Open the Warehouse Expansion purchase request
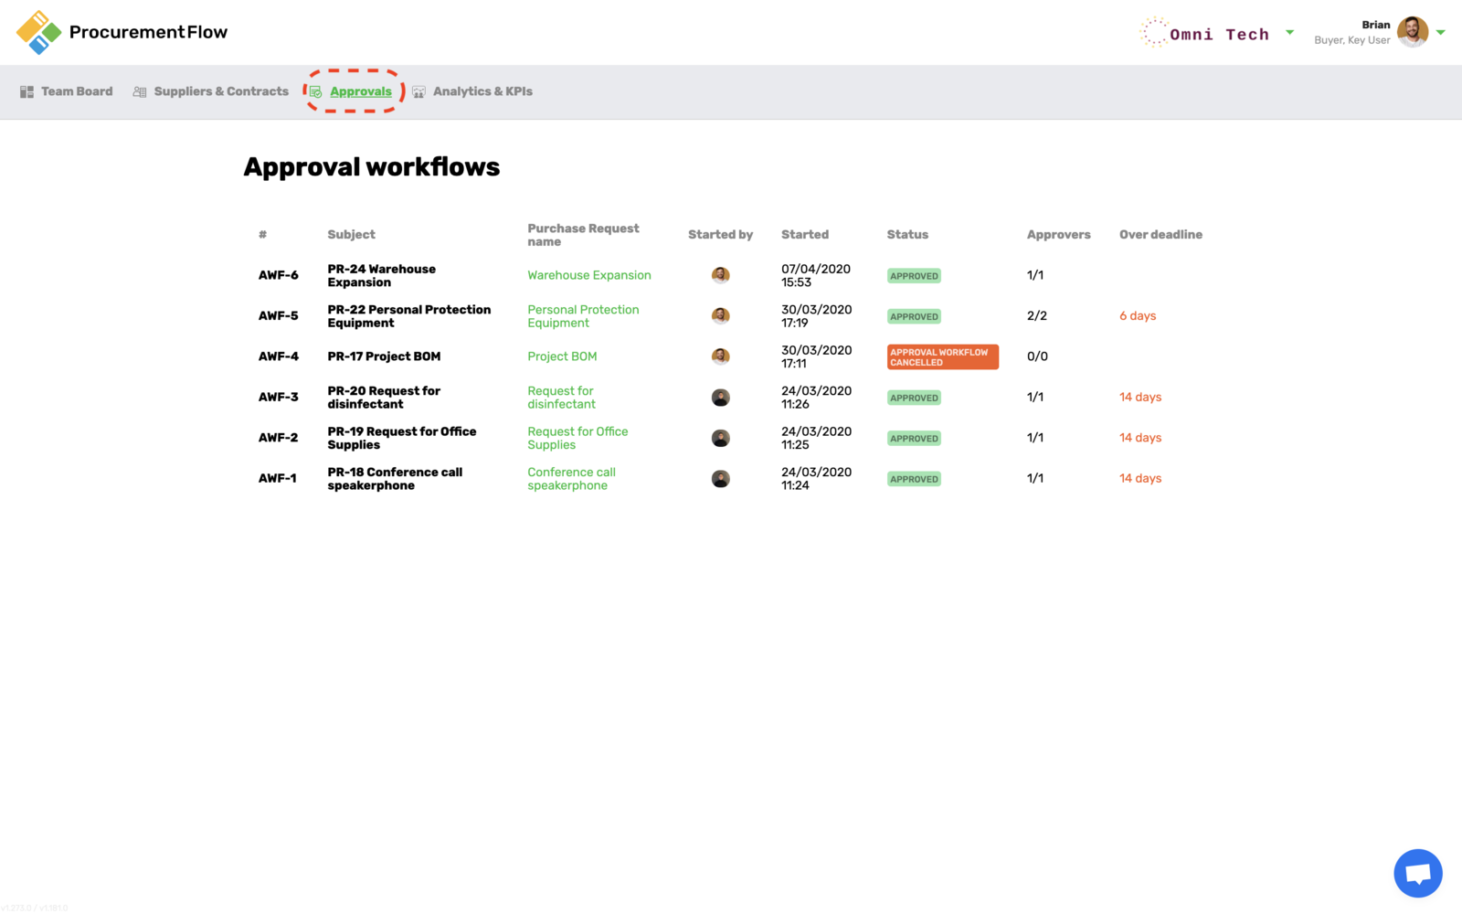The height and width of the screenshot is (914, 1462). click(588, 275)
